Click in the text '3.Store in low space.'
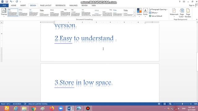Viewport: 198px width, 111px height. click(84, 83)
